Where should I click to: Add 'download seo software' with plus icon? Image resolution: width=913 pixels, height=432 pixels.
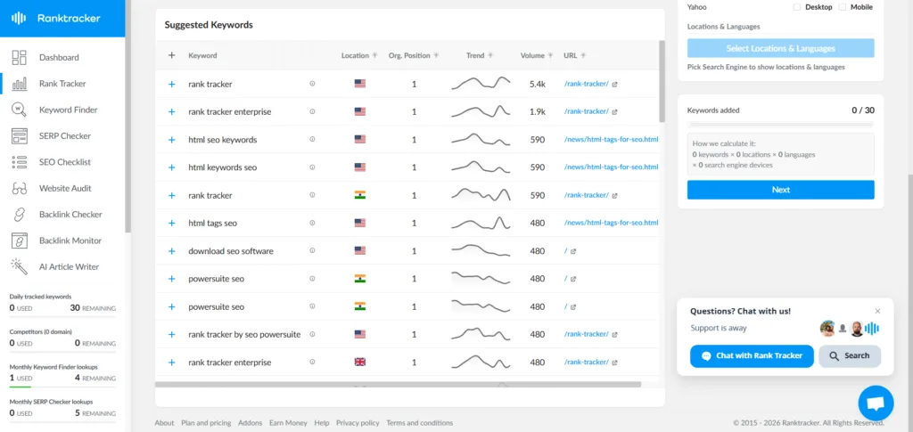pyautogui.click(x=171, y=251)
